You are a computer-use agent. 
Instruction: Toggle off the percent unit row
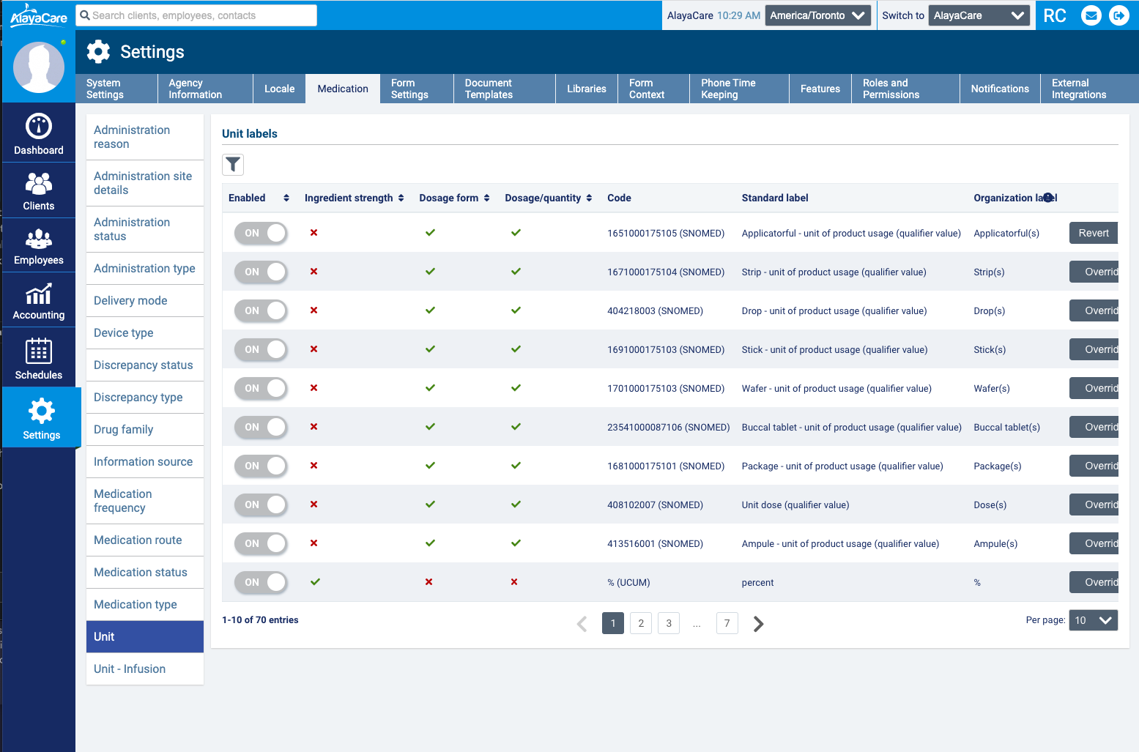pyautogui.click(x=261, y=582)
